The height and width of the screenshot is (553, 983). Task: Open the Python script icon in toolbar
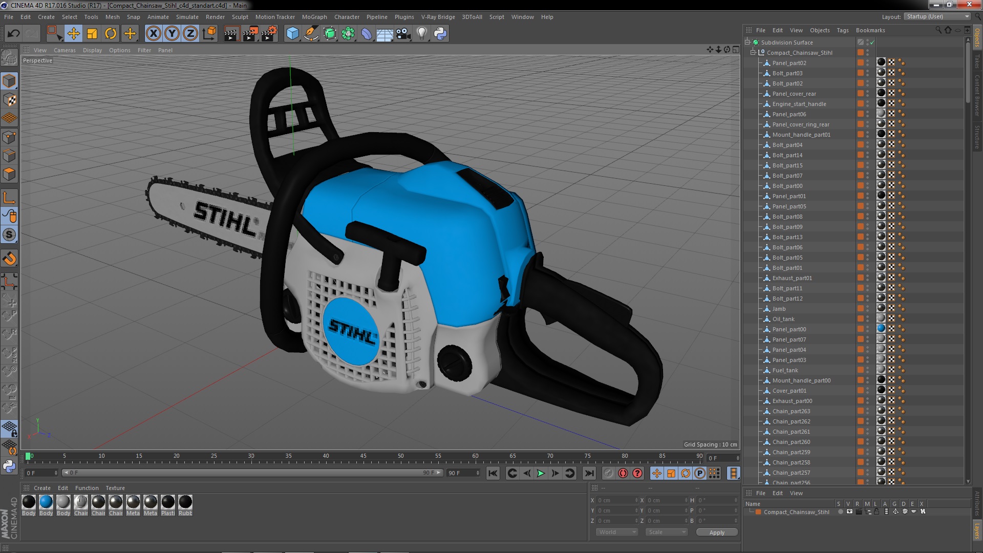click(x=440, y=34)
